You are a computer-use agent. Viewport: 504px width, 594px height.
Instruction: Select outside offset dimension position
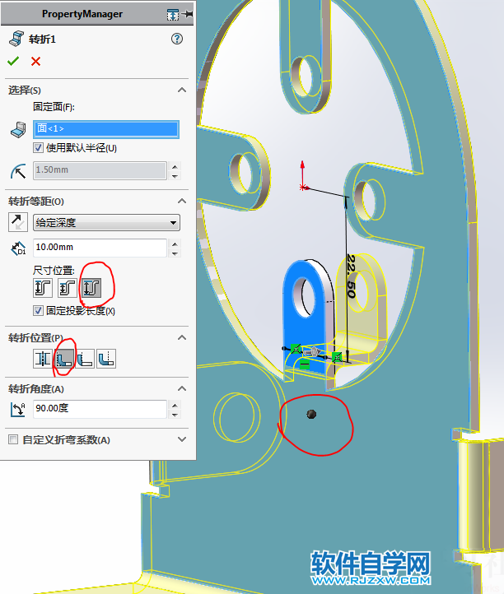(x=43, y=287)
